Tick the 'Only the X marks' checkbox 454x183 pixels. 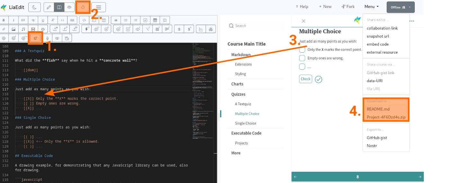(302, 50)
